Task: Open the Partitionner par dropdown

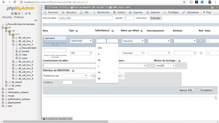Action: [75, 76]
